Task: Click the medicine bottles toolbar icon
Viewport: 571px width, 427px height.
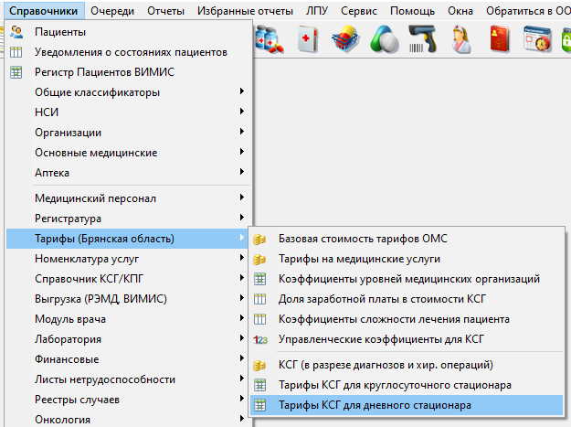Action: (271, 39)
